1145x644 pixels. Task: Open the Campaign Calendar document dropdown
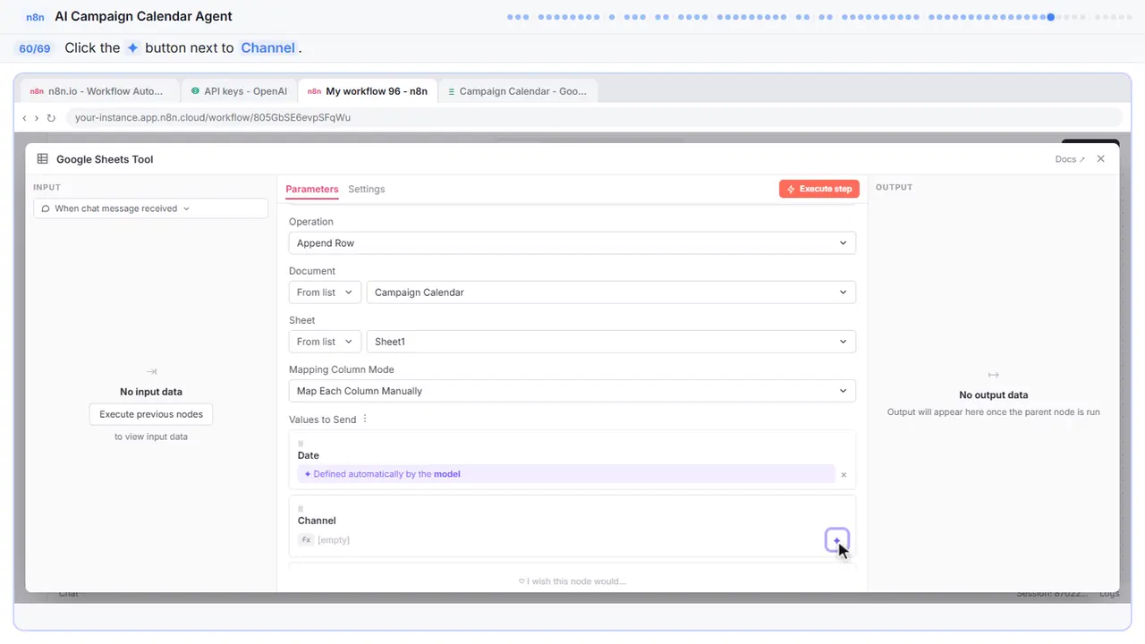[x=611, y=292]
